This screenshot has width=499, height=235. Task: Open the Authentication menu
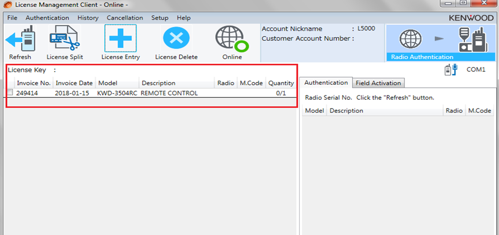[47, 18]
